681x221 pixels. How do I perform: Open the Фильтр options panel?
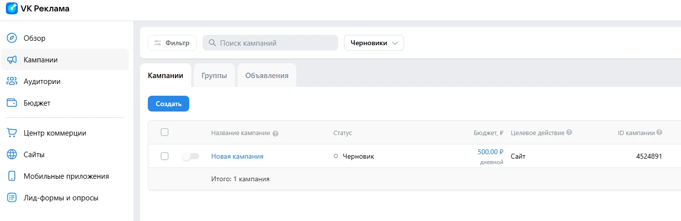pos(172,43)
